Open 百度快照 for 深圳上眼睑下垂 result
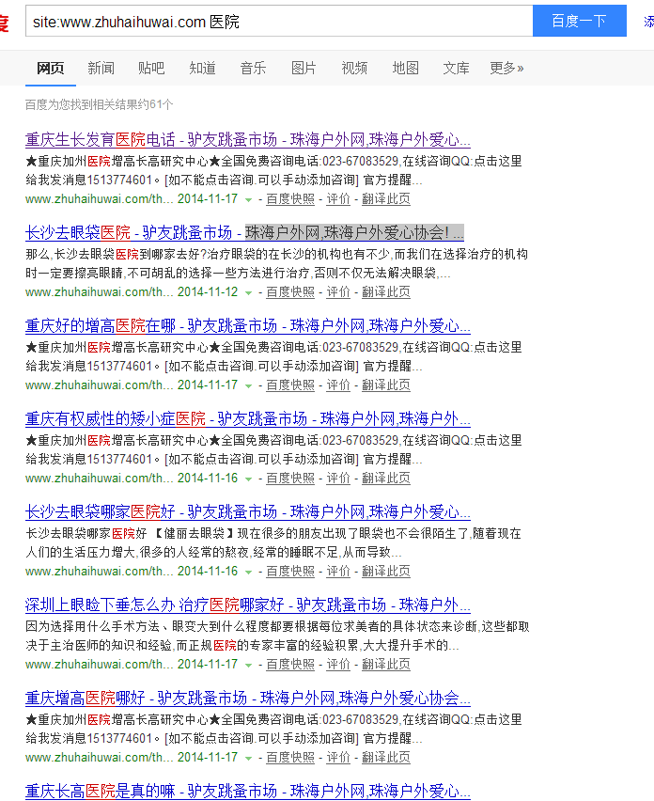654x801 pixels. click(x=290, y=664)
